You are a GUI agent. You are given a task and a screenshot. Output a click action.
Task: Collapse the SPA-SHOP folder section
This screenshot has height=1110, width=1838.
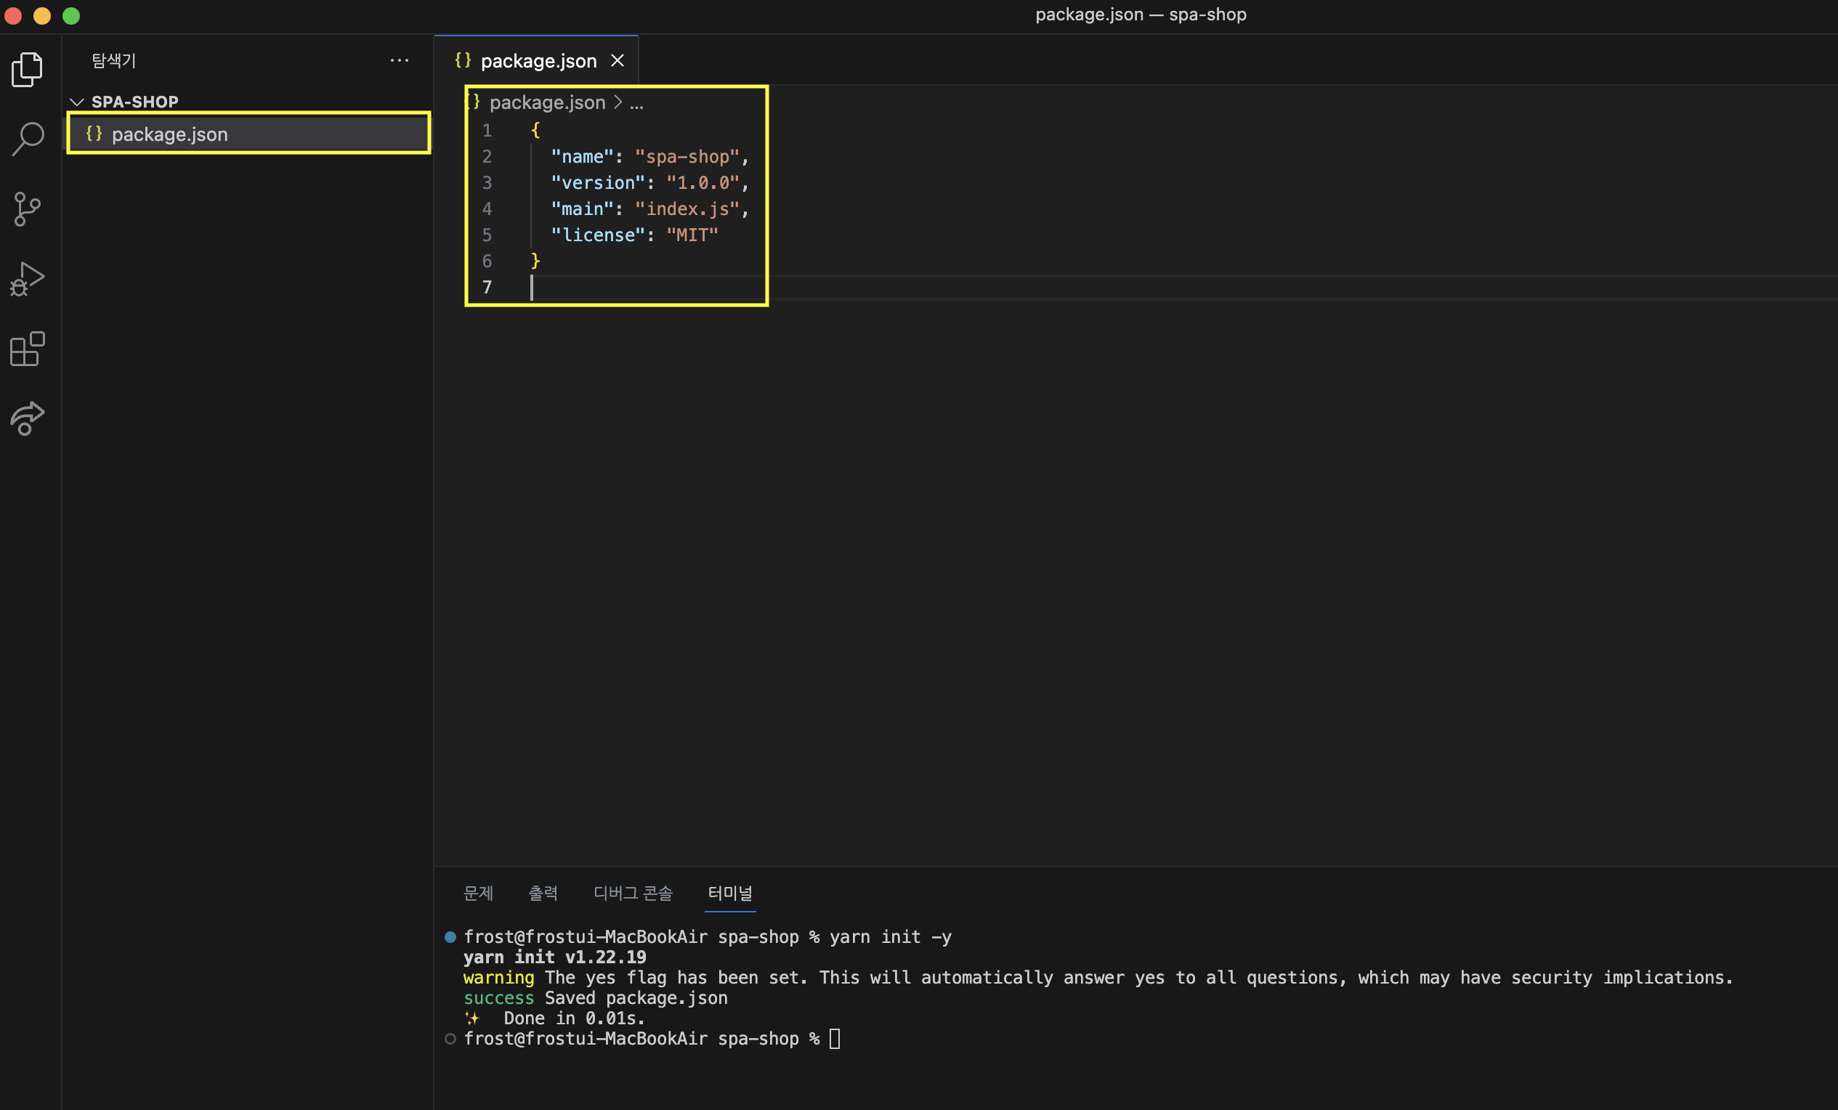click(x=77, y=102)
